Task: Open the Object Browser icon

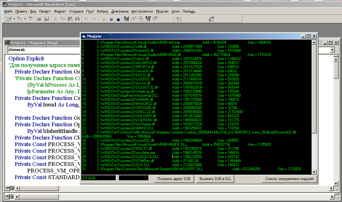Action: 148,19
